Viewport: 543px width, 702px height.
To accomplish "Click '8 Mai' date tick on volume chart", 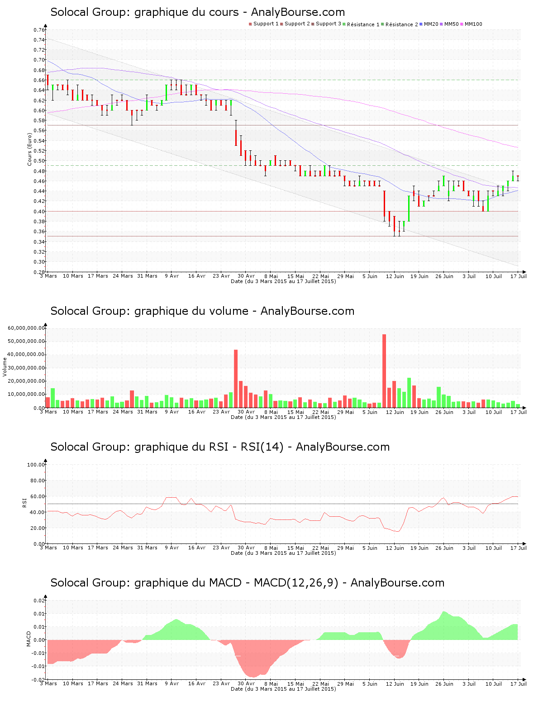I will coord(271,412).
